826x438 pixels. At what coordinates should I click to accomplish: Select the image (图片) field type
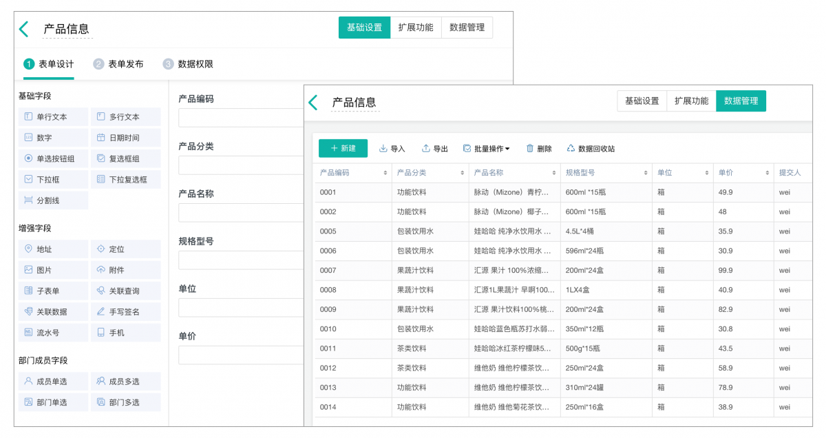53,270
